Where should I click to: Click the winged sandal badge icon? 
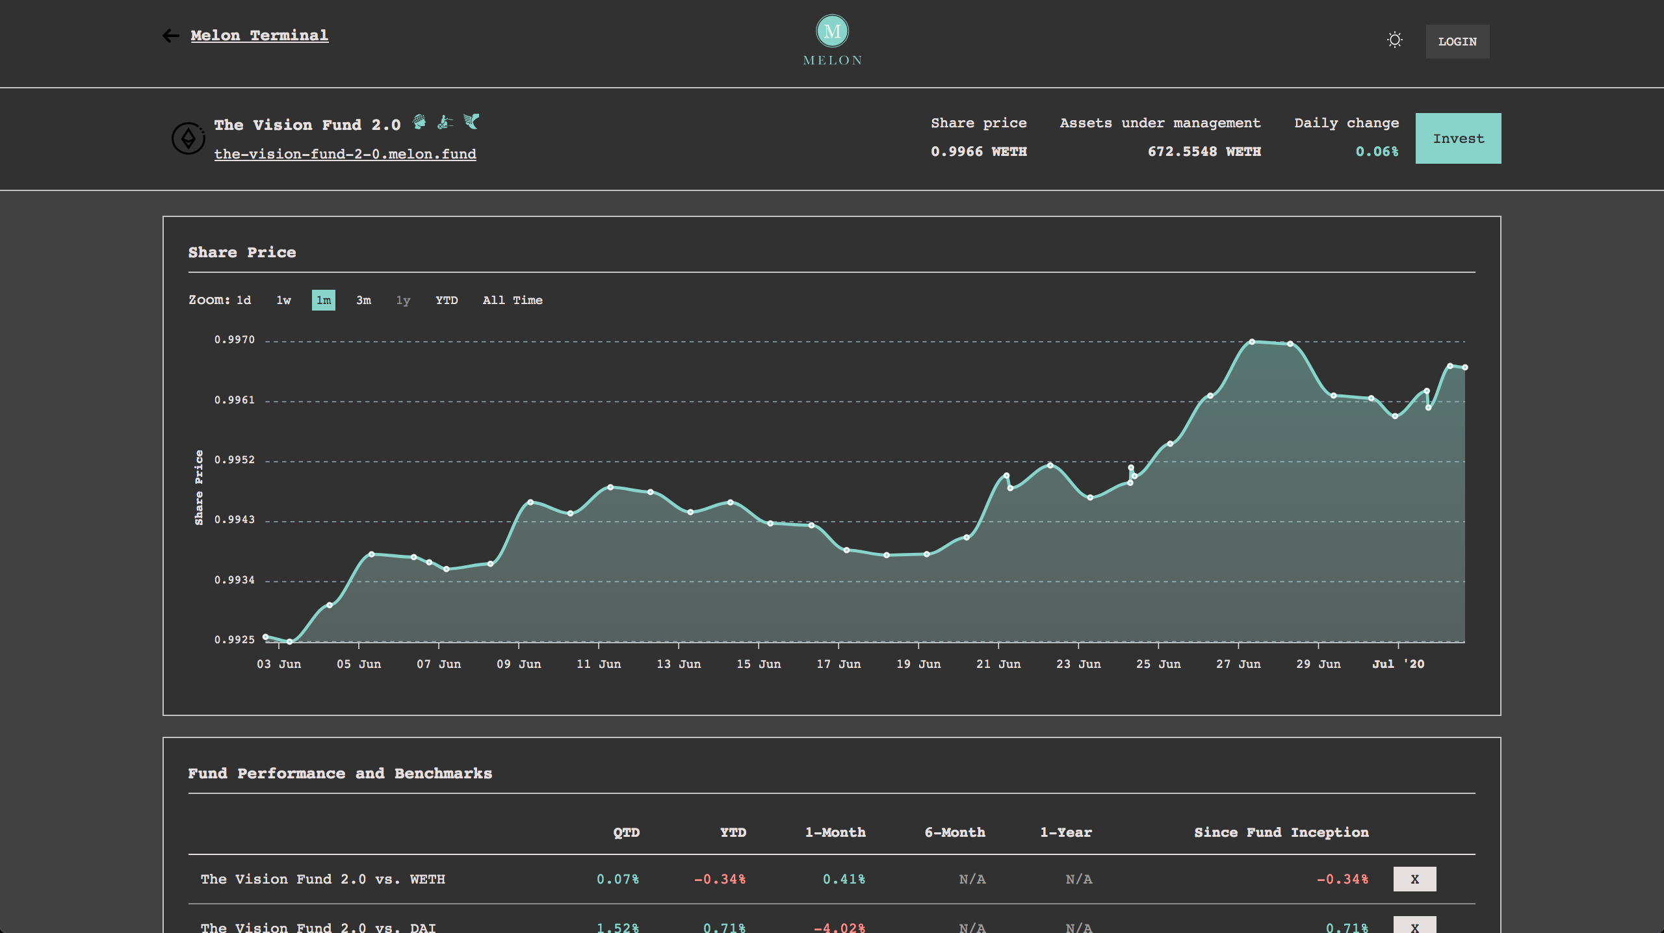coord(471,121)
